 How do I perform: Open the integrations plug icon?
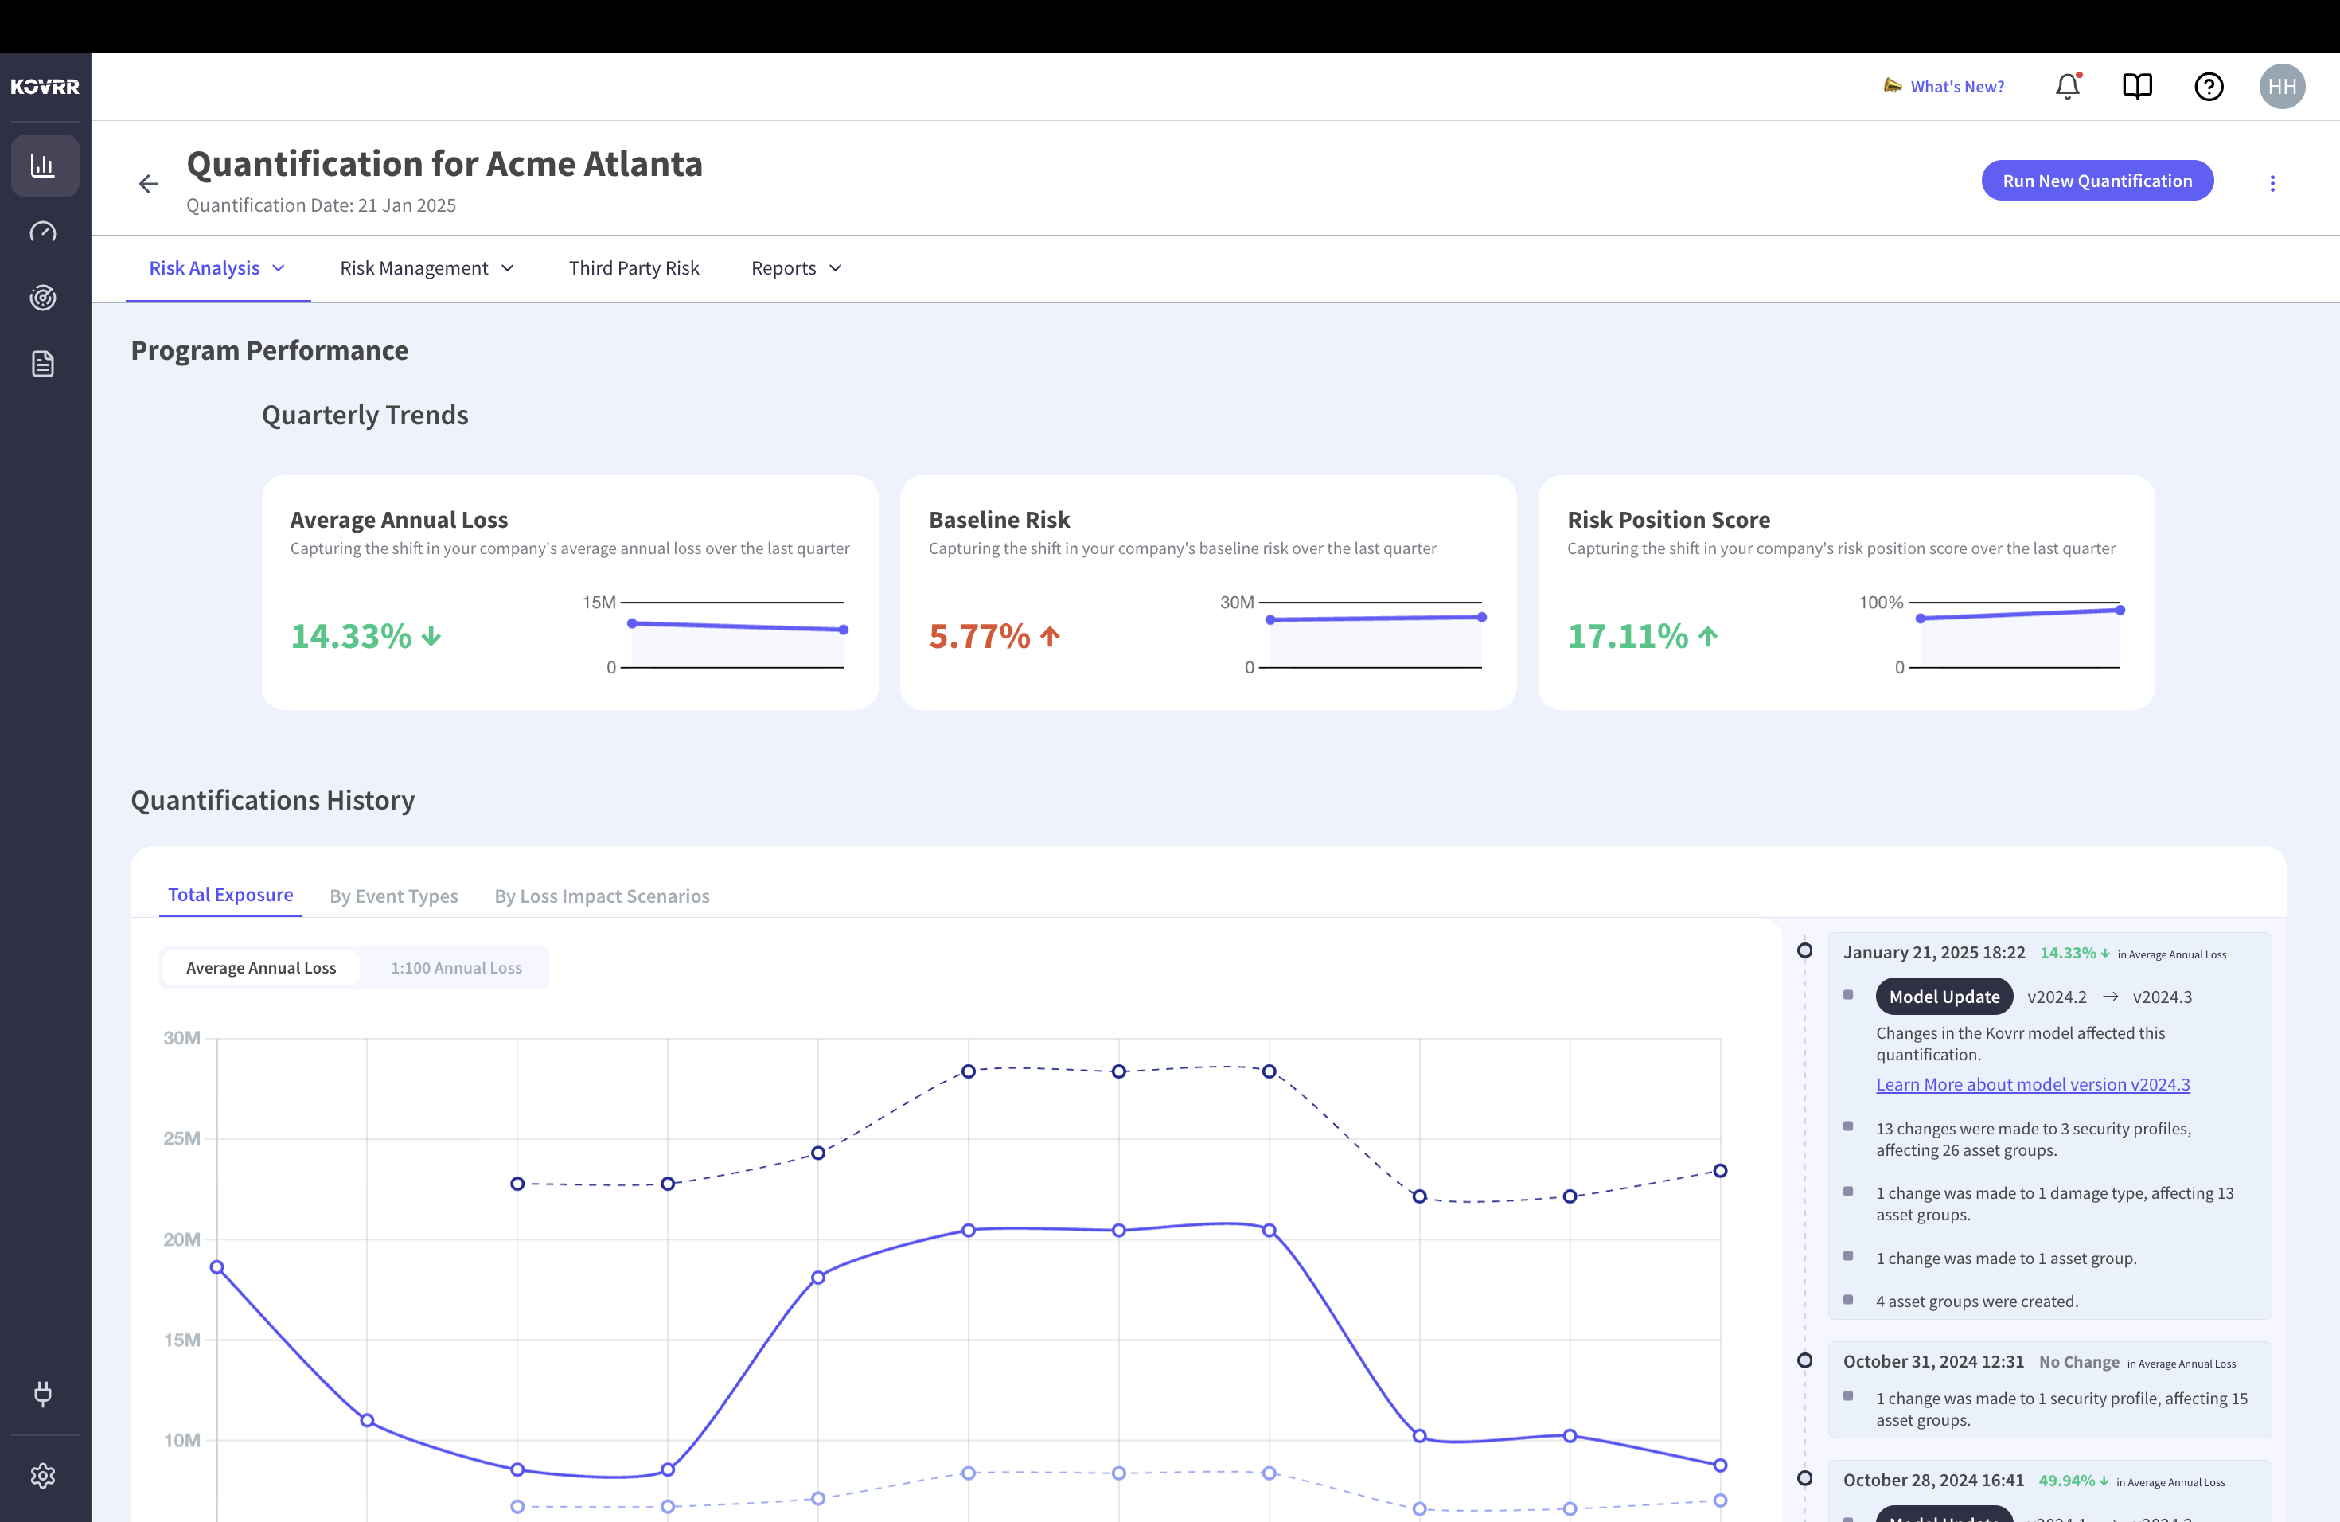click(x=43, y=1393)
